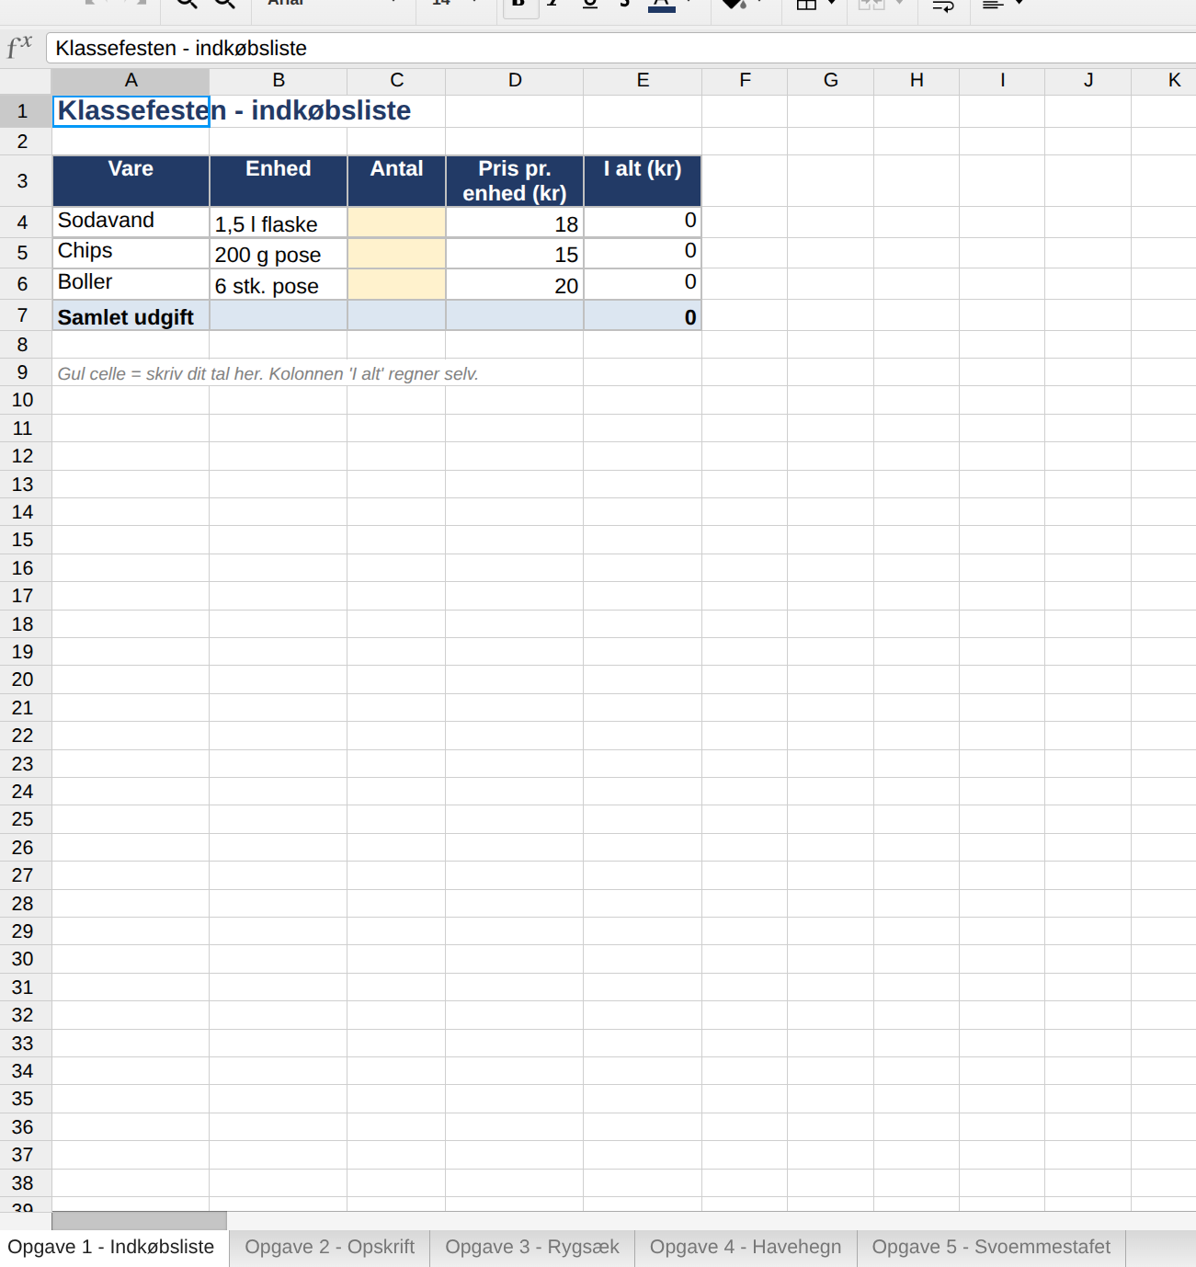This screenshot has width=1196, height=1267.
Task: Open the borders dropdown arrow
Action: (x=832, y=3)
